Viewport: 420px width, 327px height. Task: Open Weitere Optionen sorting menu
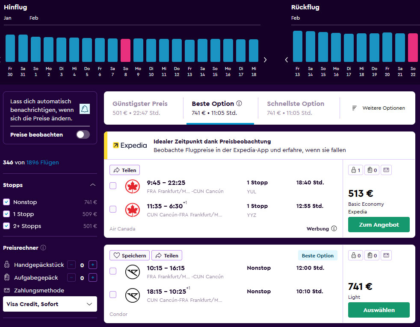pyautogui.click(x=378, y=108)
